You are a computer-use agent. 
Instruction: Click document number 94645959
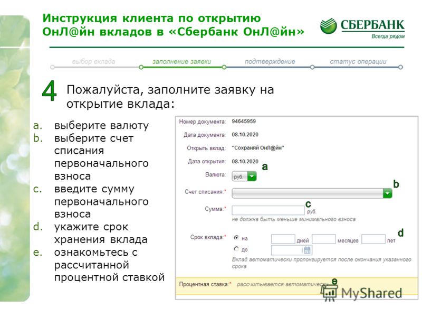pos(244,122)
